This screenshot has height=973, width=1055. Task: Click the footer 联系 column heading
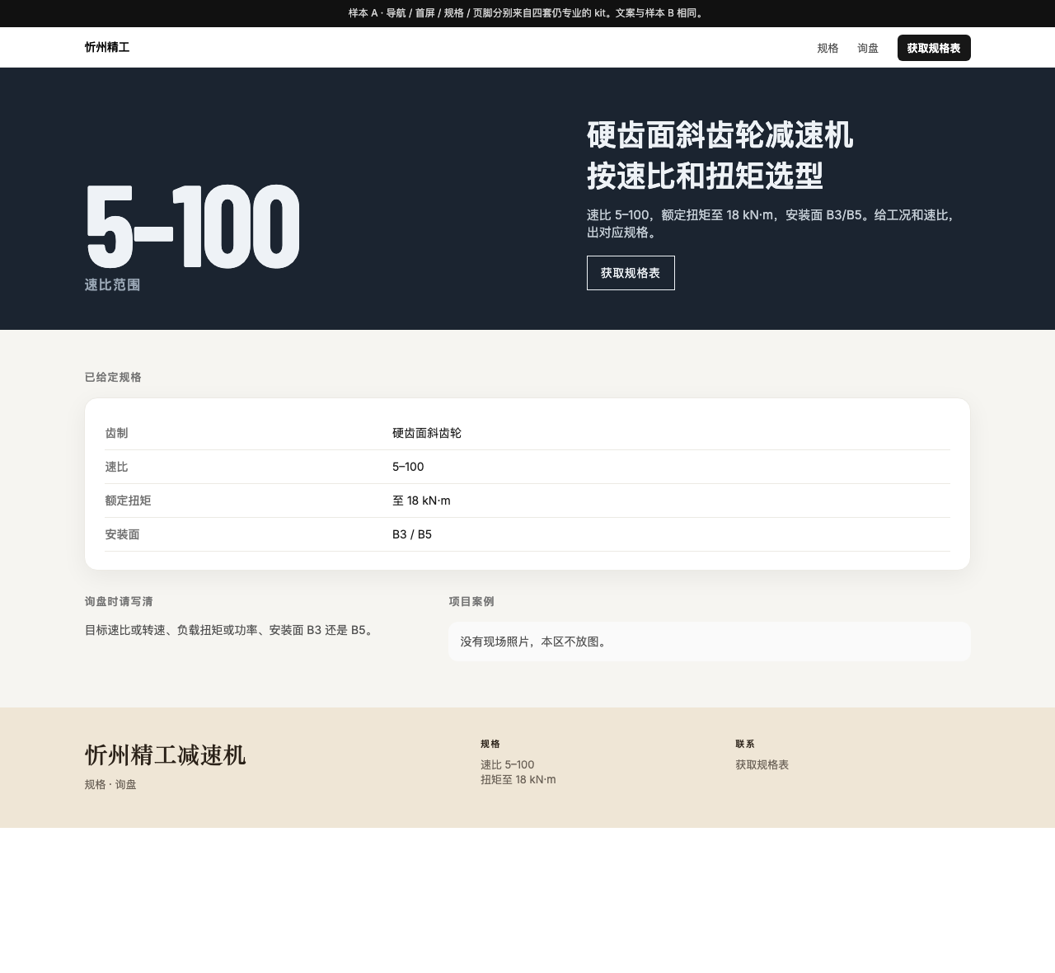(x=745, y=744)
